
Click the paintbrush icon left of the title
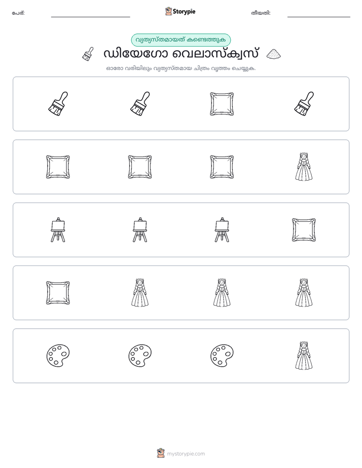[x=88, y=54]
